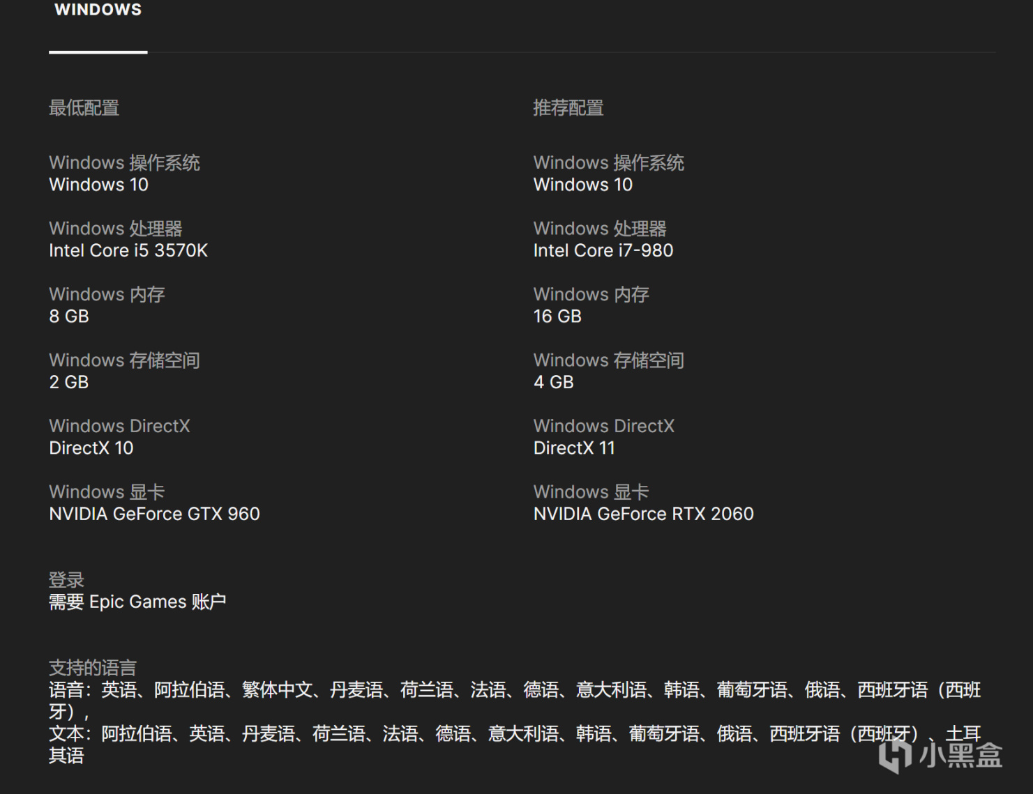Click minimum Windows 显卡 label
The height and width of the screenshot is (794, 1033).
pos(107,491)
